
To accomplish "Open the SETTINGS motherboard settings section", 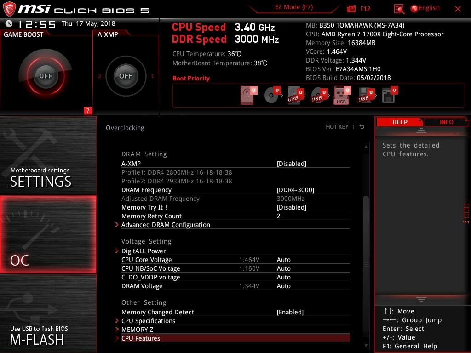I will click(x=48, y=155).
